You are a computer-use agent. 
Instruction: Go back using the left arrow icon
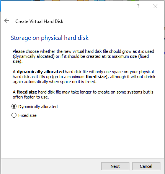pos(7,21)
